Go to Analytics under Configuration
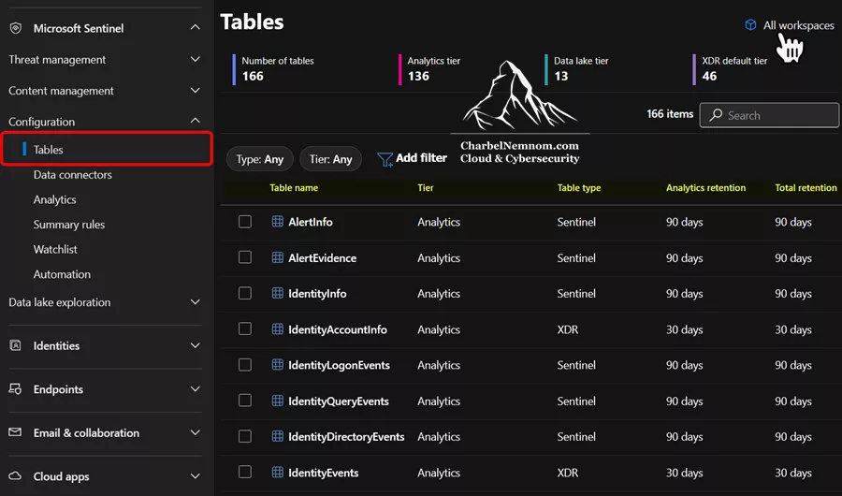Viewport: 842px width, 496px height. 55,199
